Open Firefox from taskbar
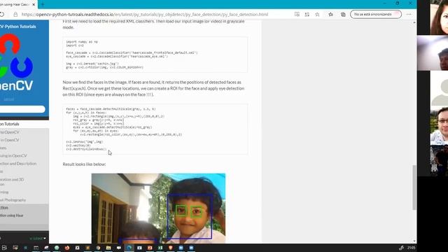 pyautogui.click(x=67, y=248)
